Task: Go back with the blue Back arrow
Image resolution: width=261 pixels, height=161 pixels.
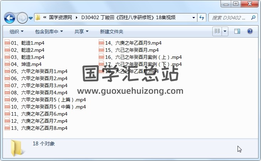Action: click(10, 18)
